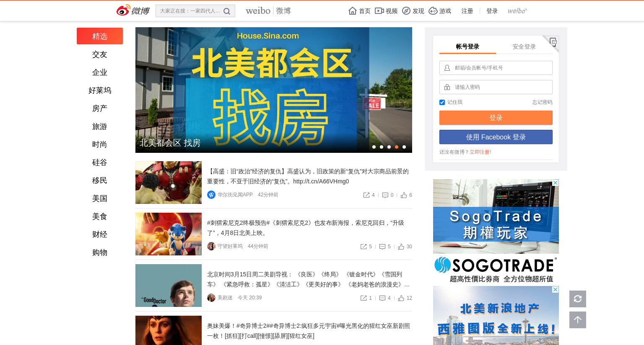Open the 首页 home icon
This screenshot has height=345, width=644.
(353, 11)
